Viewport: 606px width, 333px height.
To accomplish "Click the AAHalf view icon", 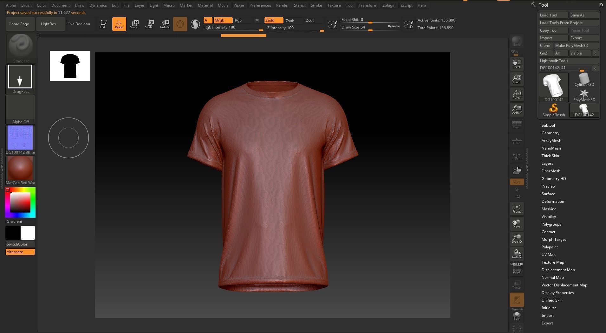I will (x=517, y=110).
